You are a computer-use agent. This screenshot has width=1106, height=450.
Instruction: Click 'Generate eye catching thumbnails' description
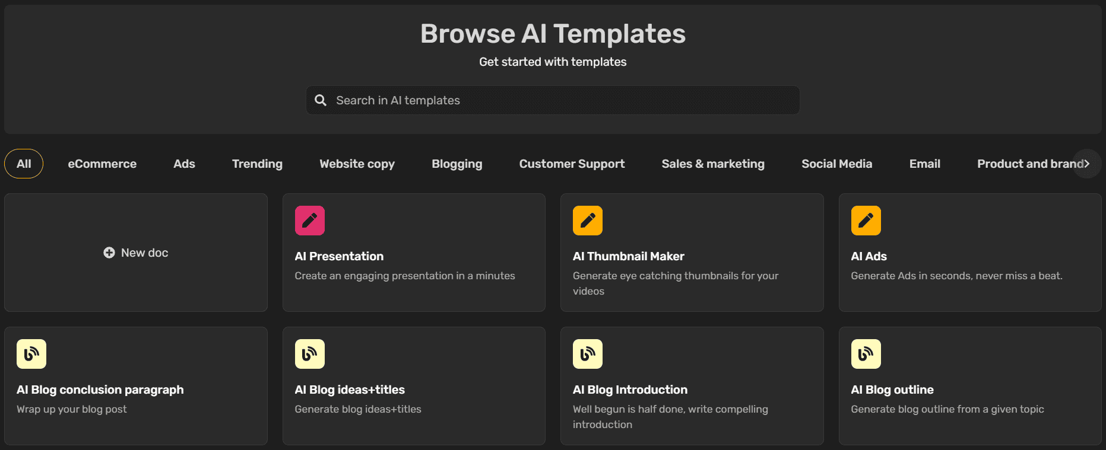[x=676, y=283]
